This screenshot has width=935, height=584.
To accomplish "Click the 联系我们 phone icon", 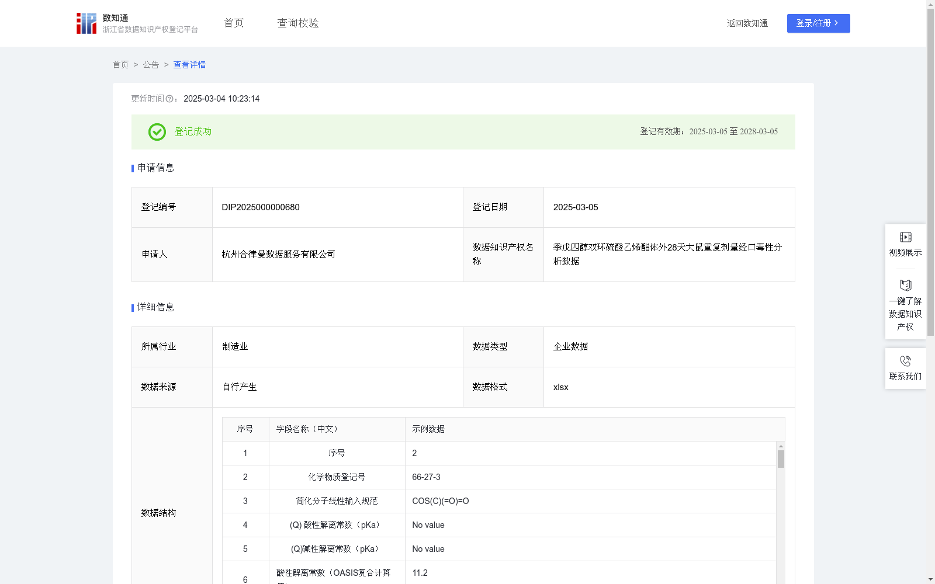I will [x=905, y=361].
